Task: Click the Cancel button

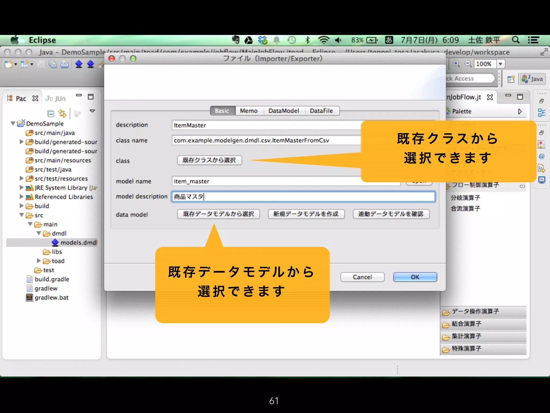Action: tap(362, 277)
